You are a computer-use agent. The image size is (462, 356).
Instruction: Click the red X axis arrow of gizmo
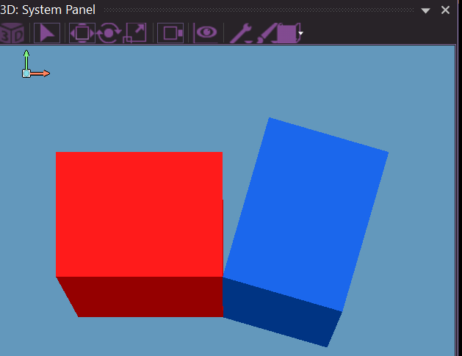pyautogui.click(x=43, y=73)
